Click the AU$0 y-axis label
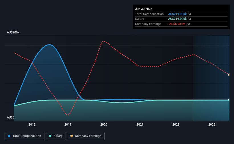Screen dimensions: 234x144 coord(11,117)
